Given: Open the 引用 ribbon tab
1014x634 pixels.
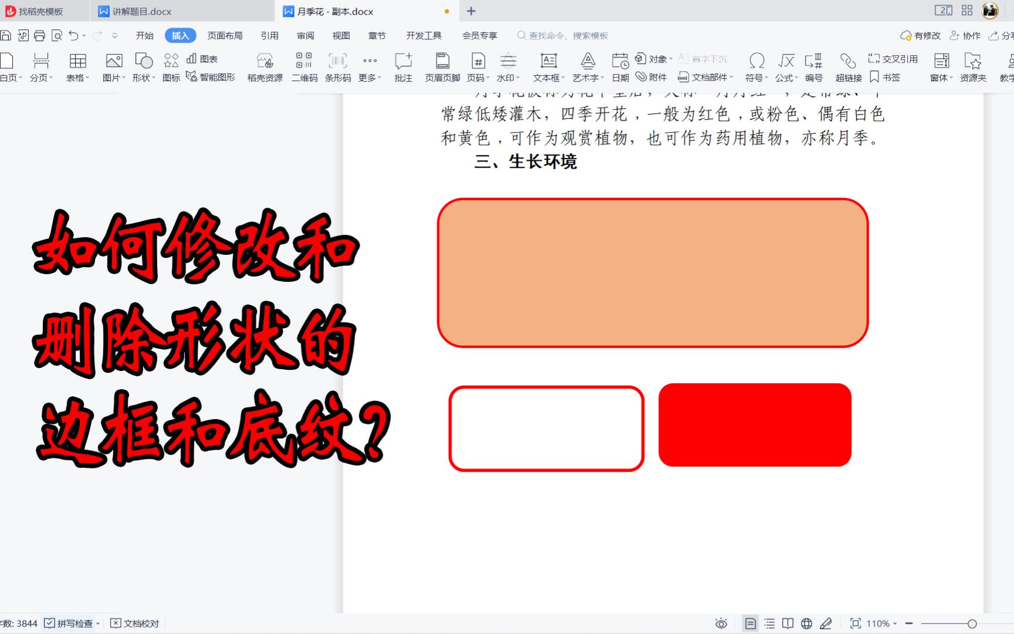Looking at the screenshot, I should 269,36.
